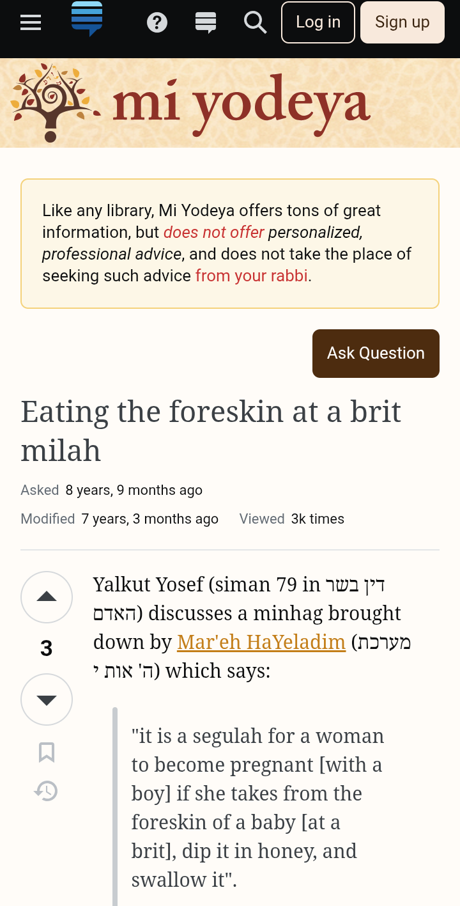Open the hamburger navigation menu
Screen dimensions: 460x906
pyautogui.click(x=31, y=22)
